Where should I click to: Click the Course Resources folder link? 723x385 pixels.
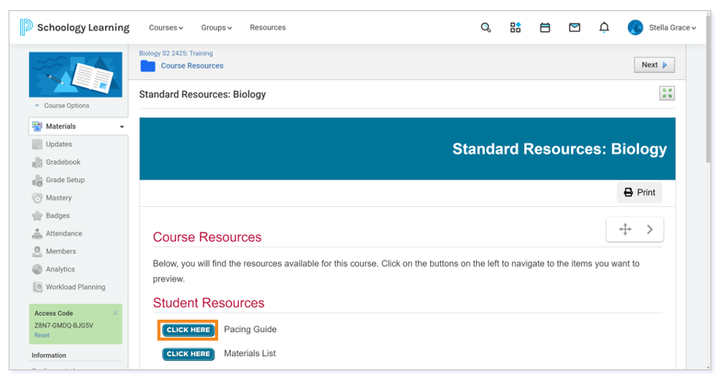pyautogui.click(x=192, y=66)
